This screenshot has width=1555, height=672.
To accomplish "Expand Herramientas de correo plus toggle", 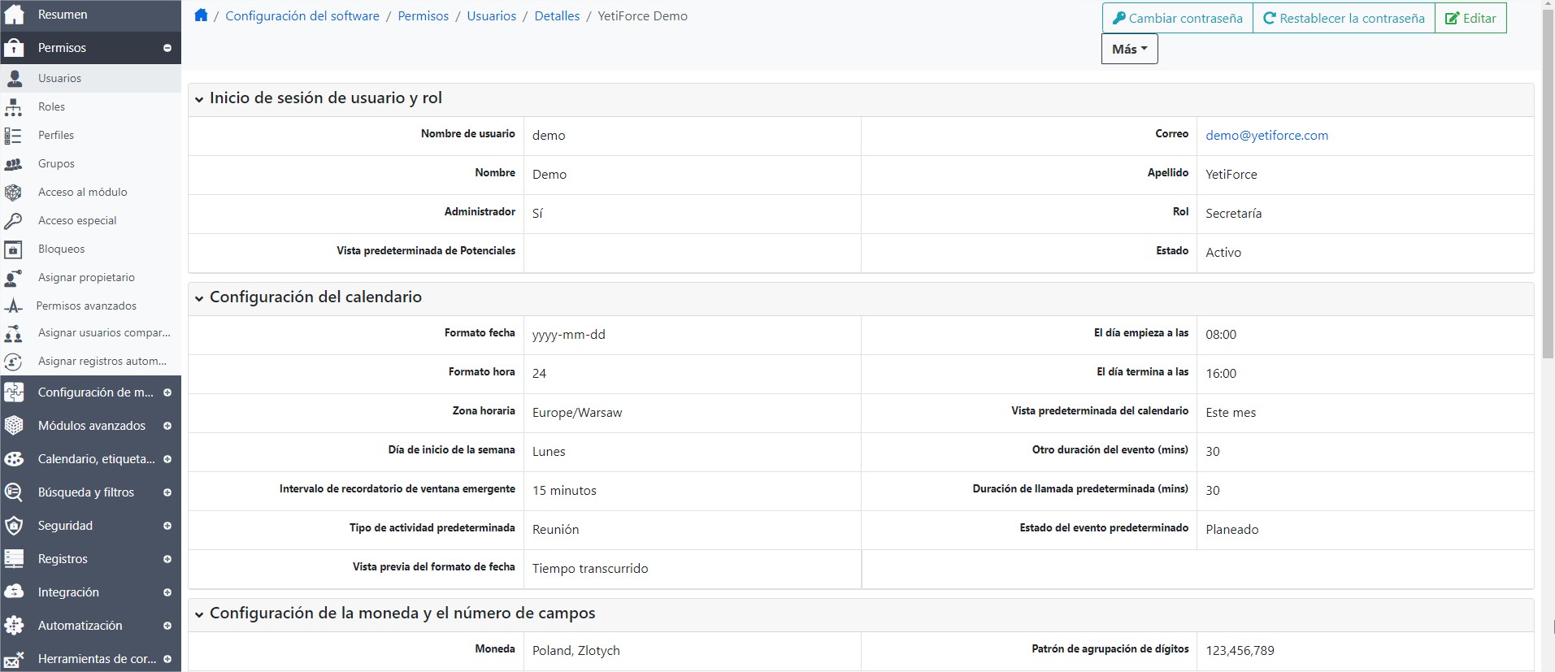I will (x=167, y=659).
